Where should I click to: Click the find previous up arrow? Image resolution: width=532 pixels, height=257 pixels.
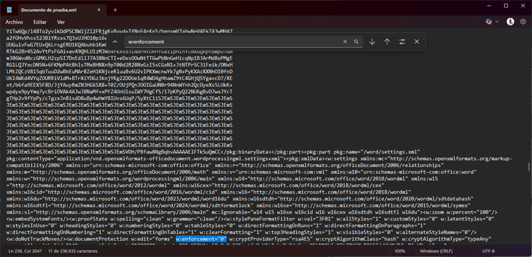(387, 42)
